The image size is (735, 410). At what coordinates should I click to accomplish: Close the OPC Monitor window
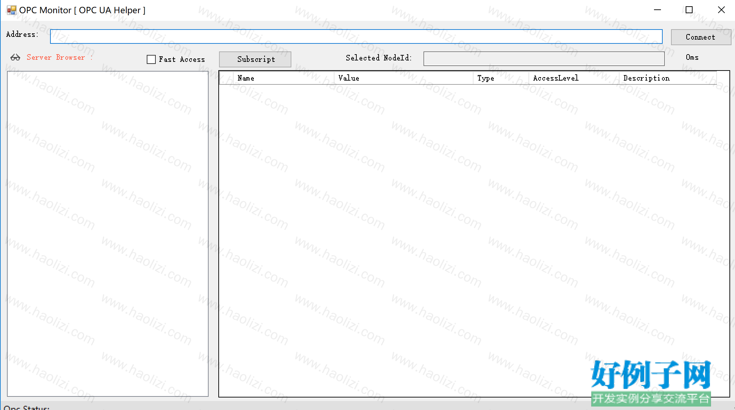point(721,10)
